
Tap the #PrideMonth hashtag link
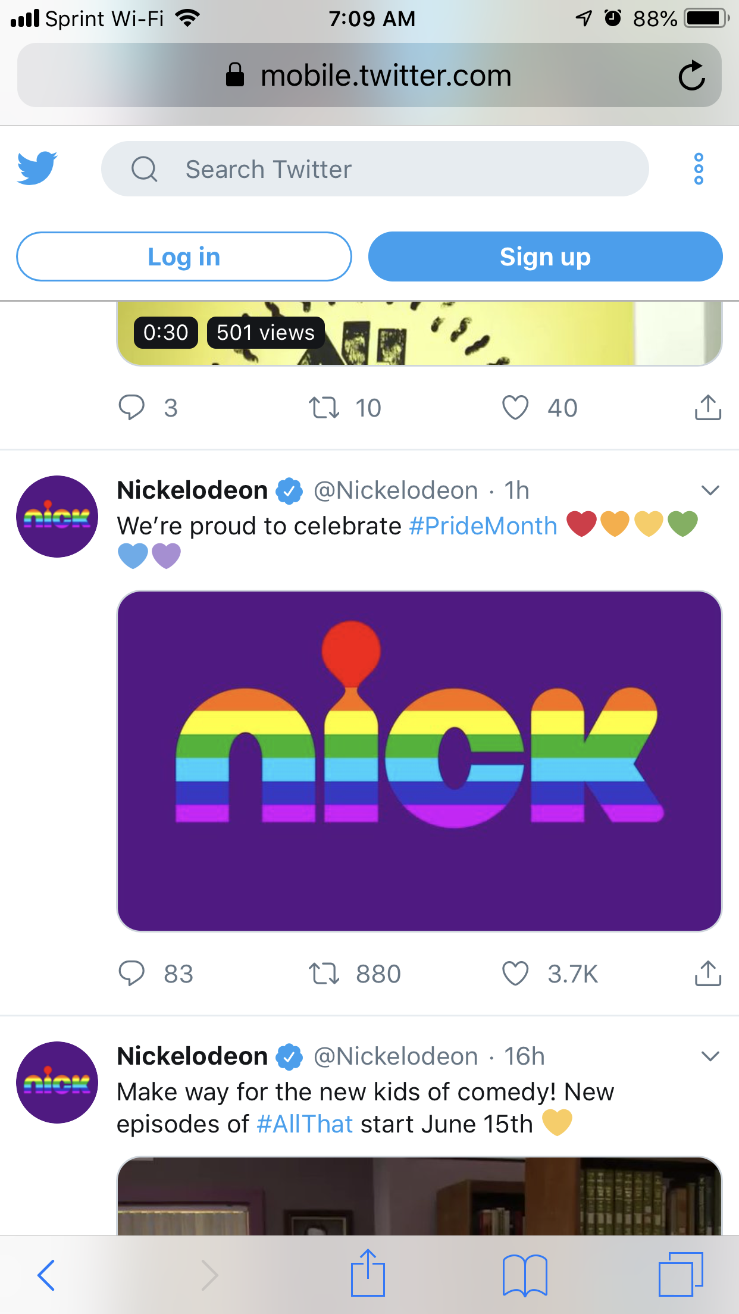pyautogui.click(x=483, y=526)
